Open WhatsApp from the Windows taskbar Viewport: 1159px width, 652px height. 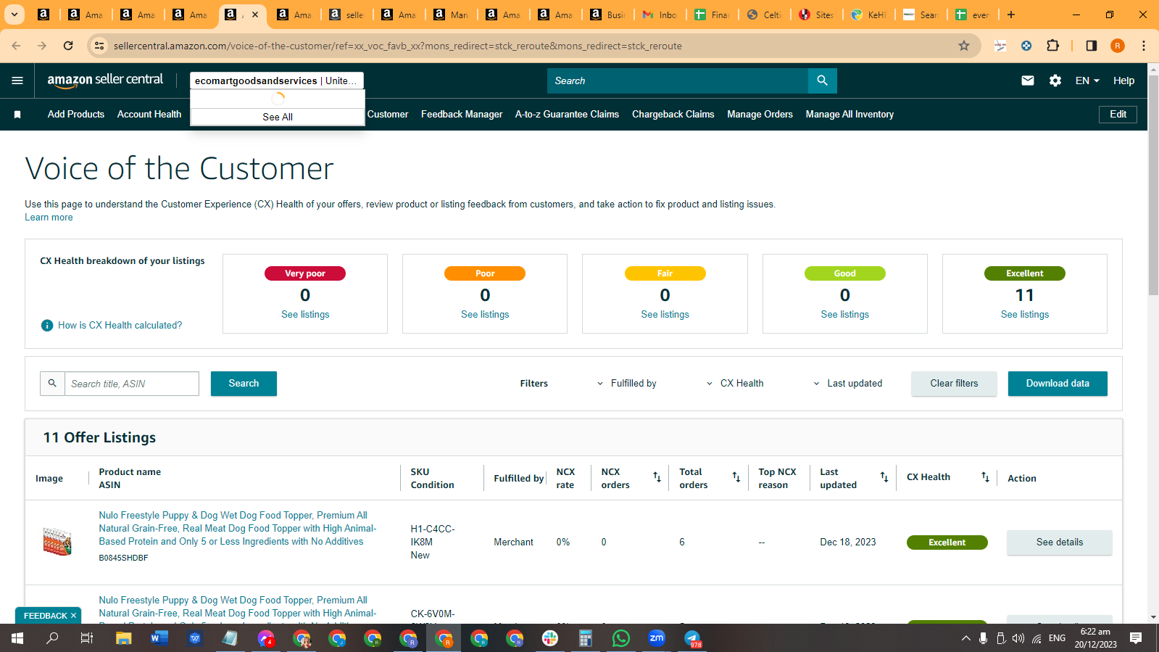click(621, 638)
